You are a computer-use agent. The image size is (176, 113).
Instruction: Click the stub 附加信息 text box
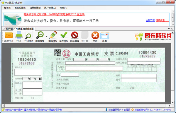click(28, 72)
